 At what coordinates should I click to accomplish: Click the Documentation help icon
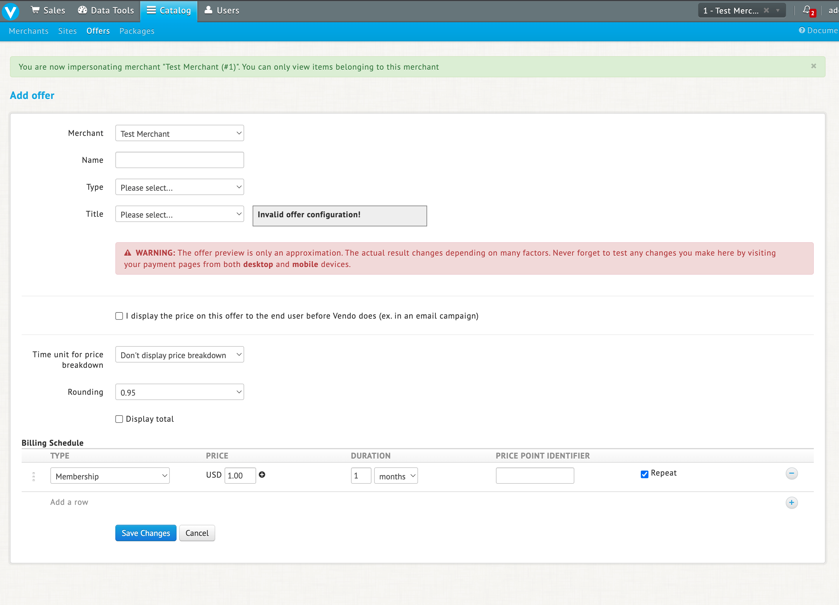click(802, 30)
